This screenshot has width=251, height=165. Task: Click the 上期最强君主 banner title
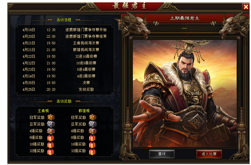tap(184, 18)
